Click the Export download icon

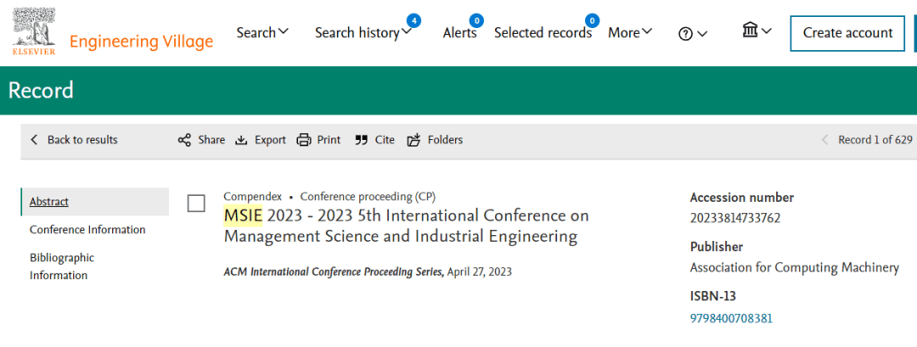coord(241,140)
